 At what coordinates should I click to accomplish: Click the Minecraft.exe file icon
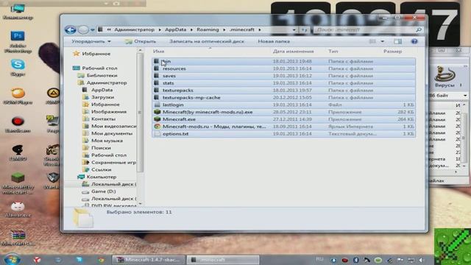coord(157,119)
